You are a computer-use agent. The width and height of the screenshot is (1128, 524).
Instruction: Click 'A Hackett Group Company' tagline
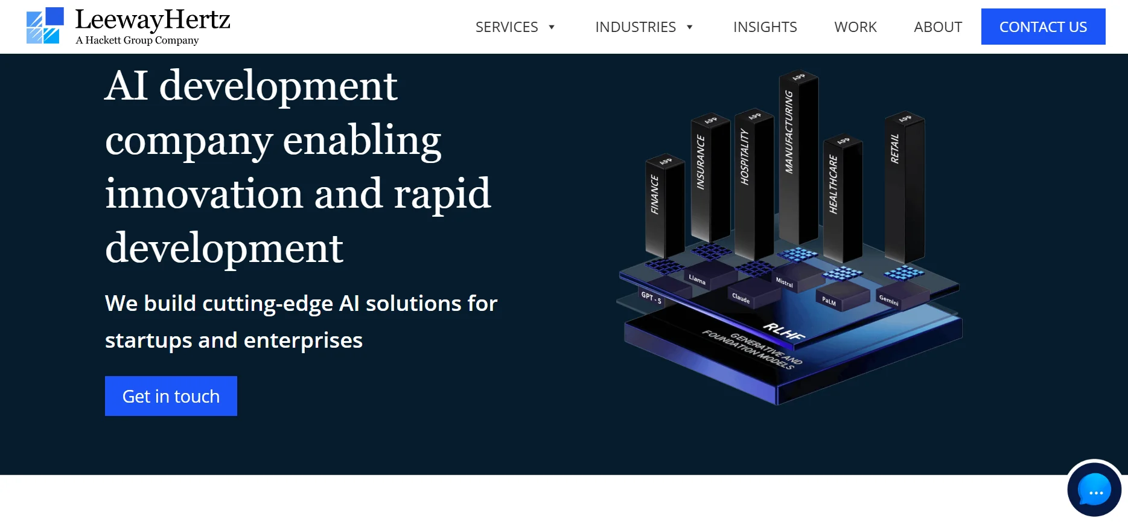click(137, 40)
